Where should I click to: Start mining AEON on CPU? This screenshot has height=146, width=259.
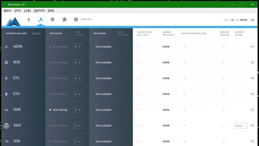point(58,47)
